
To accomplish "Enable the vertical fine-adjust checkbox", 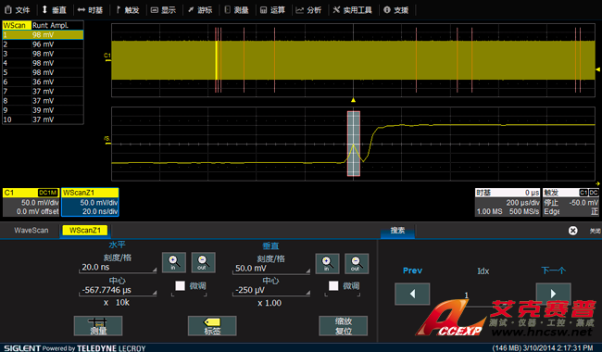I will pos(333,286).
